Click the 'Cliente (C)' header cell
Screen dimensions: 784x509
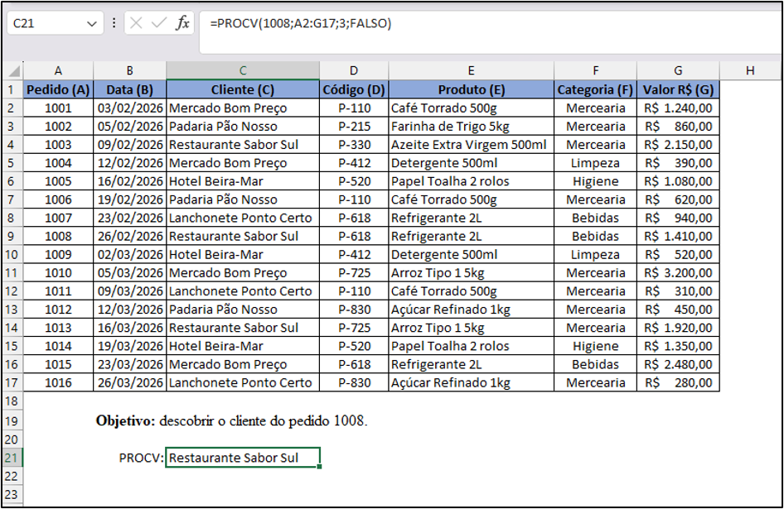click(x=243, y=90)
